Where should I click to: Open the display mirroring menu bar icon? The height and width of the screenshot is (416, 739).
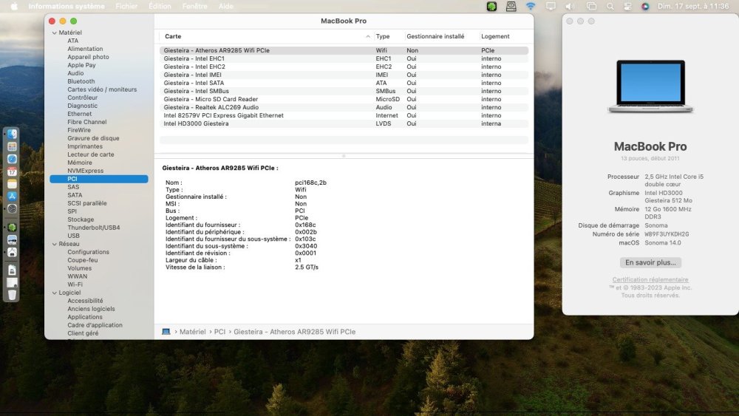point(551,6)
